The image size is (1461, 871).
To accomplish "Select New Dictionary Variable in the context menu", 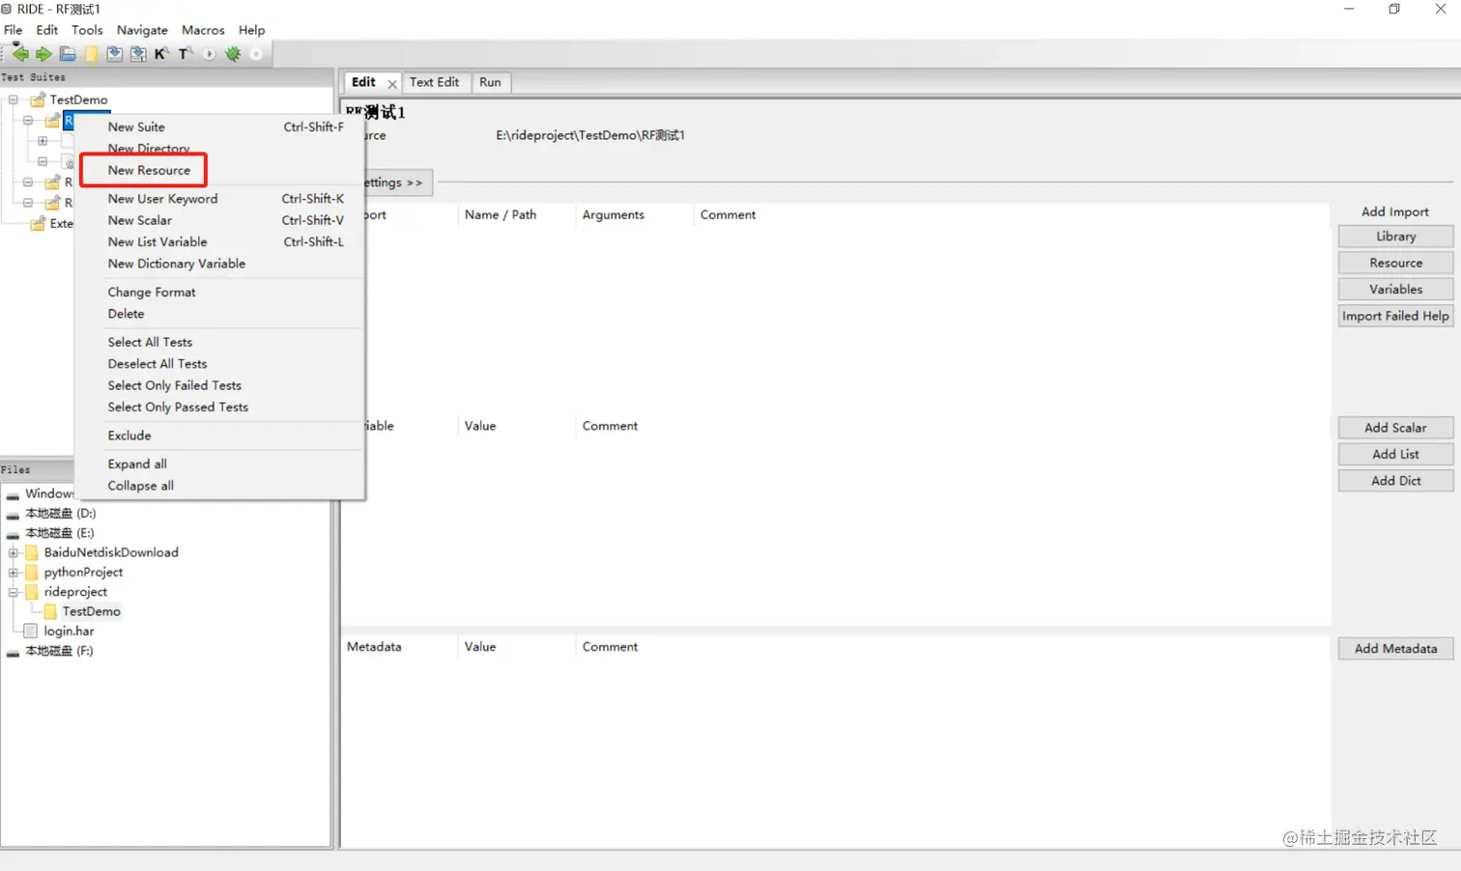I will pos(220,264).
